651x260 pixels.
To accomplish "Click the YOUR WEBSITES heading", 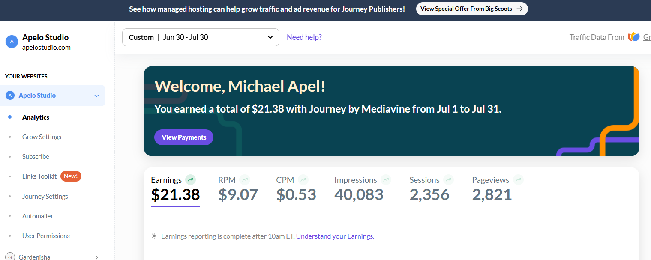I will tap(26, 76).
